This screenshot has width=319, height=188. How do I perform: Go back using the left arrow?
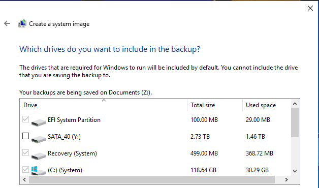tap(7, 23)
